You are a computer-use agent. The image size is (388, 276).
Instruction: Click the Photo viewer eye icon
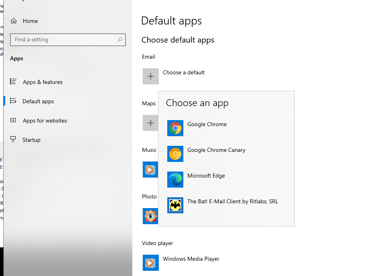pos(150,216)
